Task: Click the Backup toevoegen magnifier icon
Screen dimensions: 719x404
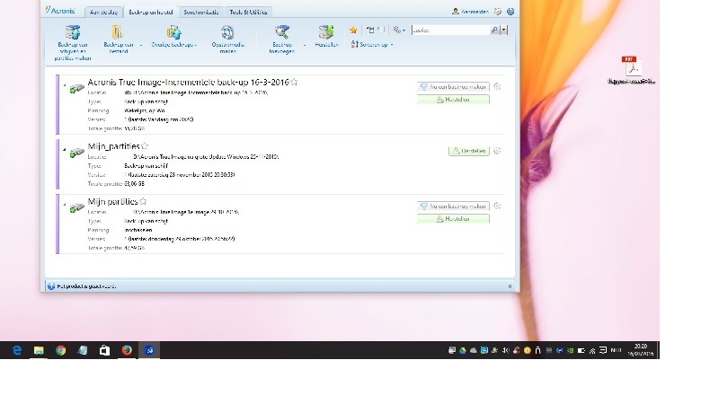Action: click(x=281, y=32)
